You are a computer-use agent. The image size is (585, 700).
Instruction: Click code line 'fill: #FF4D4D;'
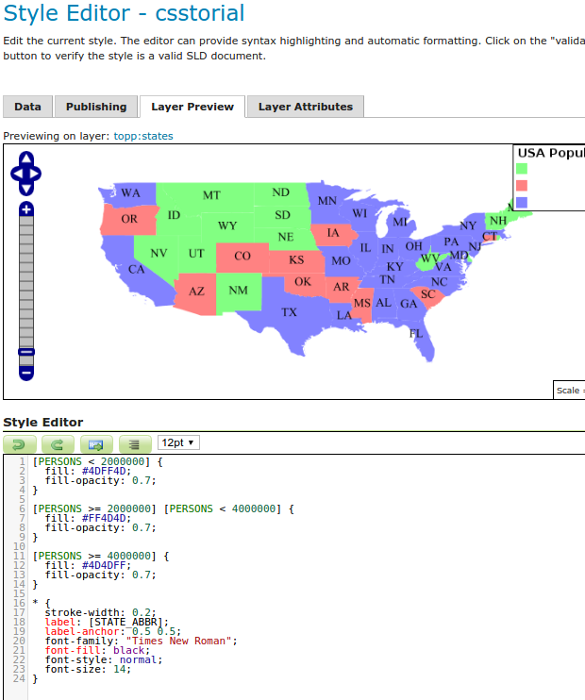coord(88,518)
